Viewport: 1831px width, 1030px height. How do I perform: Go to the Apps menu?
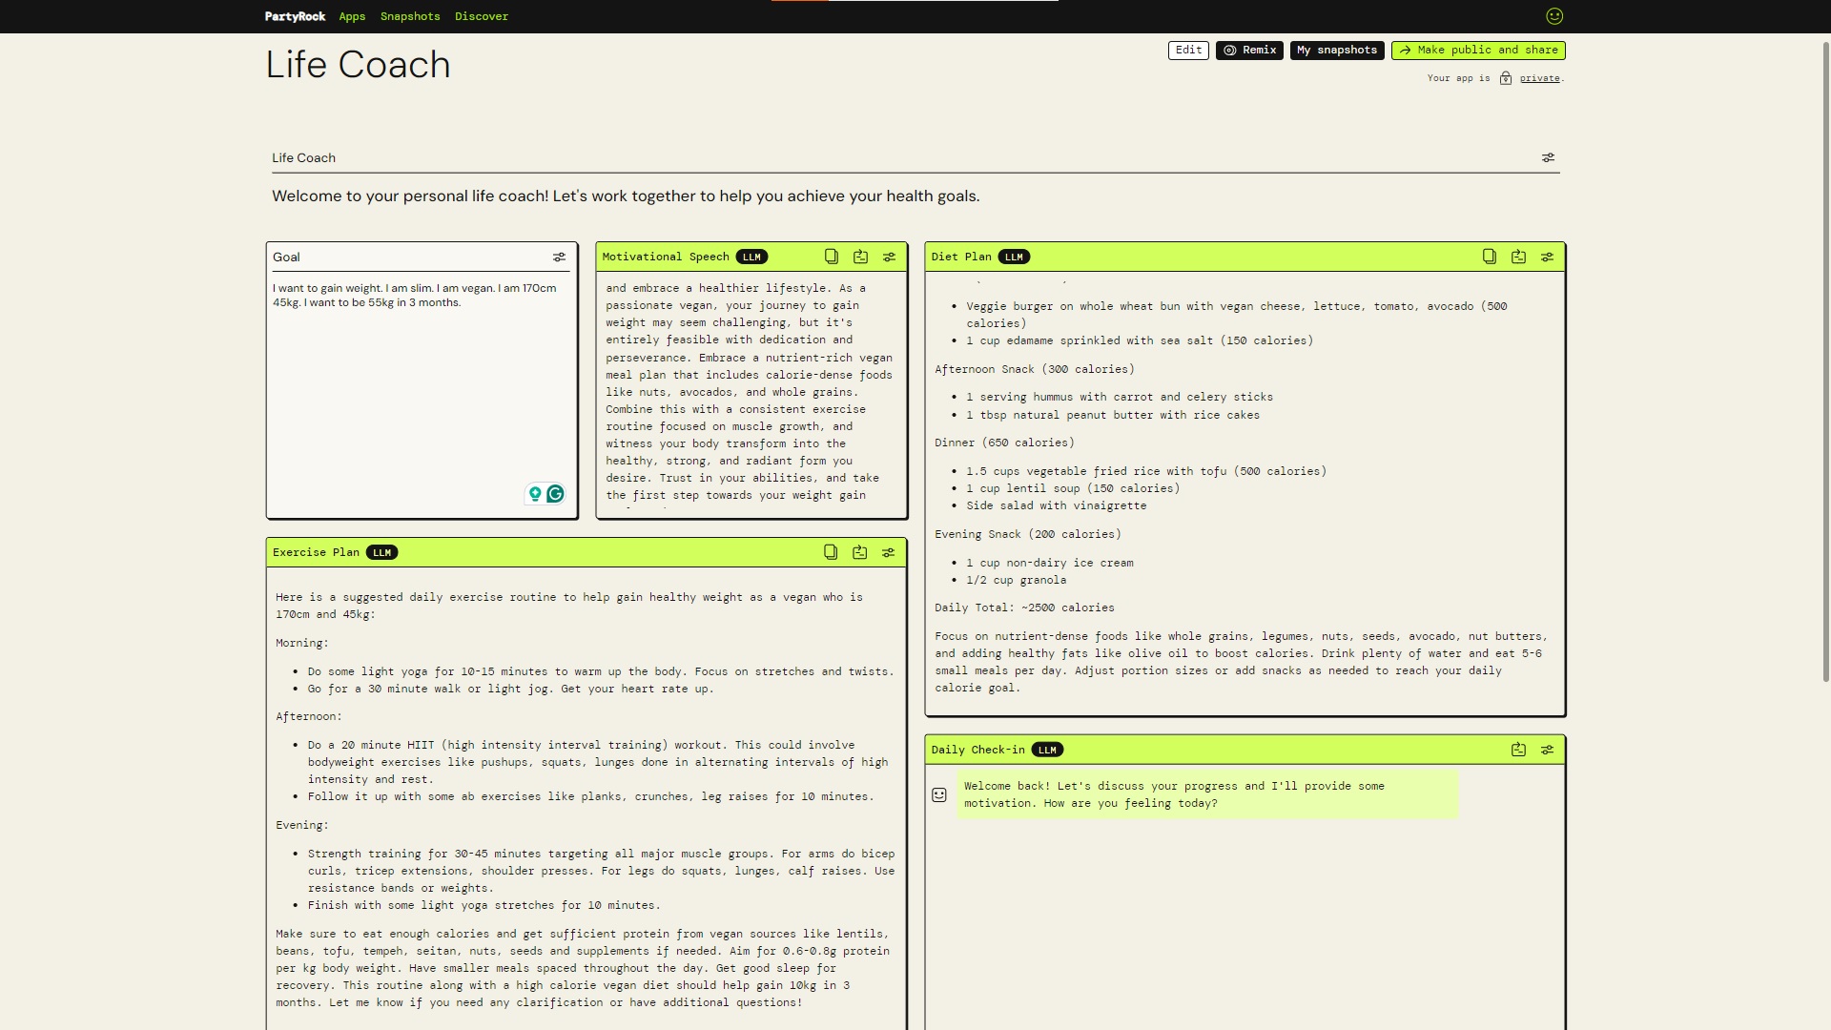click(x=352, y=16)
